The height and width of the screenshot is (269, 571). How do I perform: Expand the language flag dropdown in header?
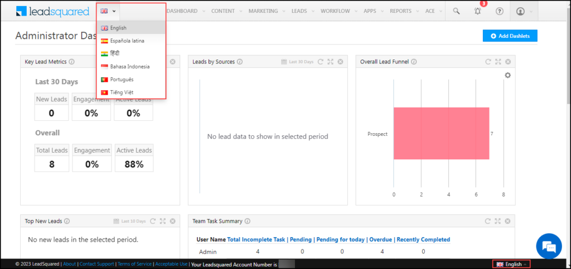point(108,11)
